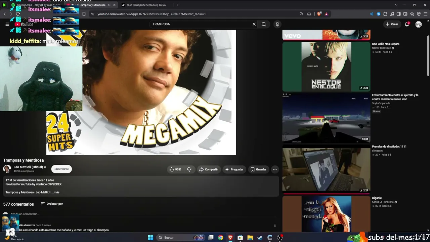Open the tab search chevron dropdown
This screenshot has height=242, width=430.
click(396, 5)
